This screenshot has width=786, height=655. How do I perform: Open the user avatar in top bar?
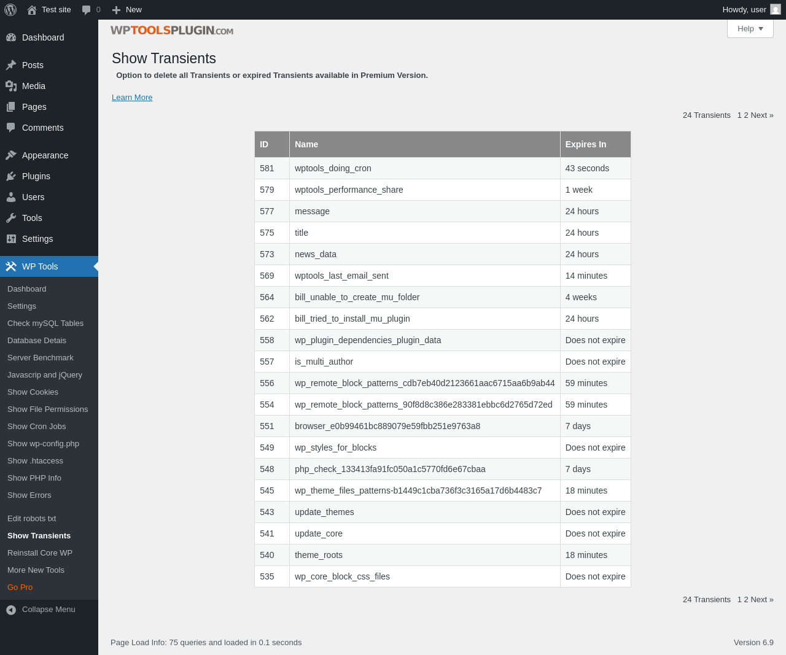[x=776, y=10]
